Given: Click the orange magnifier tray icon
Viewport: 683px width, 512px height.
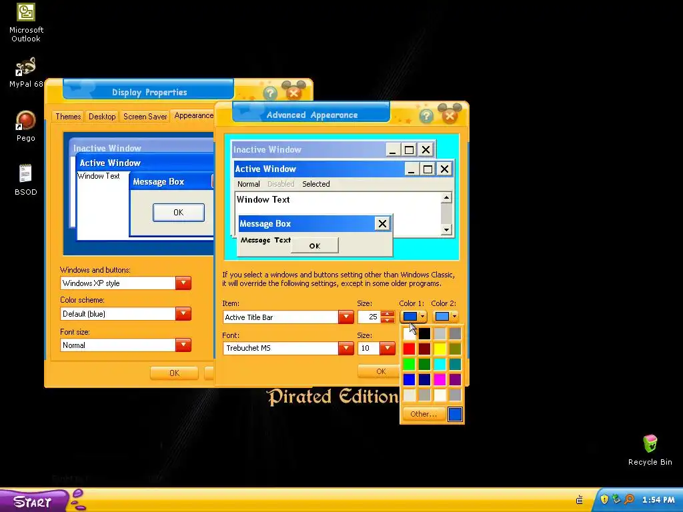Looking at the screenshot, I should coord(629,499).
